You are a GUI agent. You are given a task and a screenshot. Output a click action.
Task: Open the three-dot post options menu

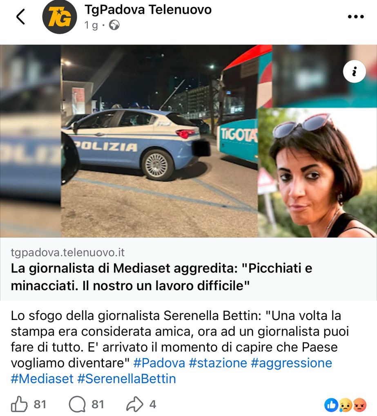[x=356, y=17]
